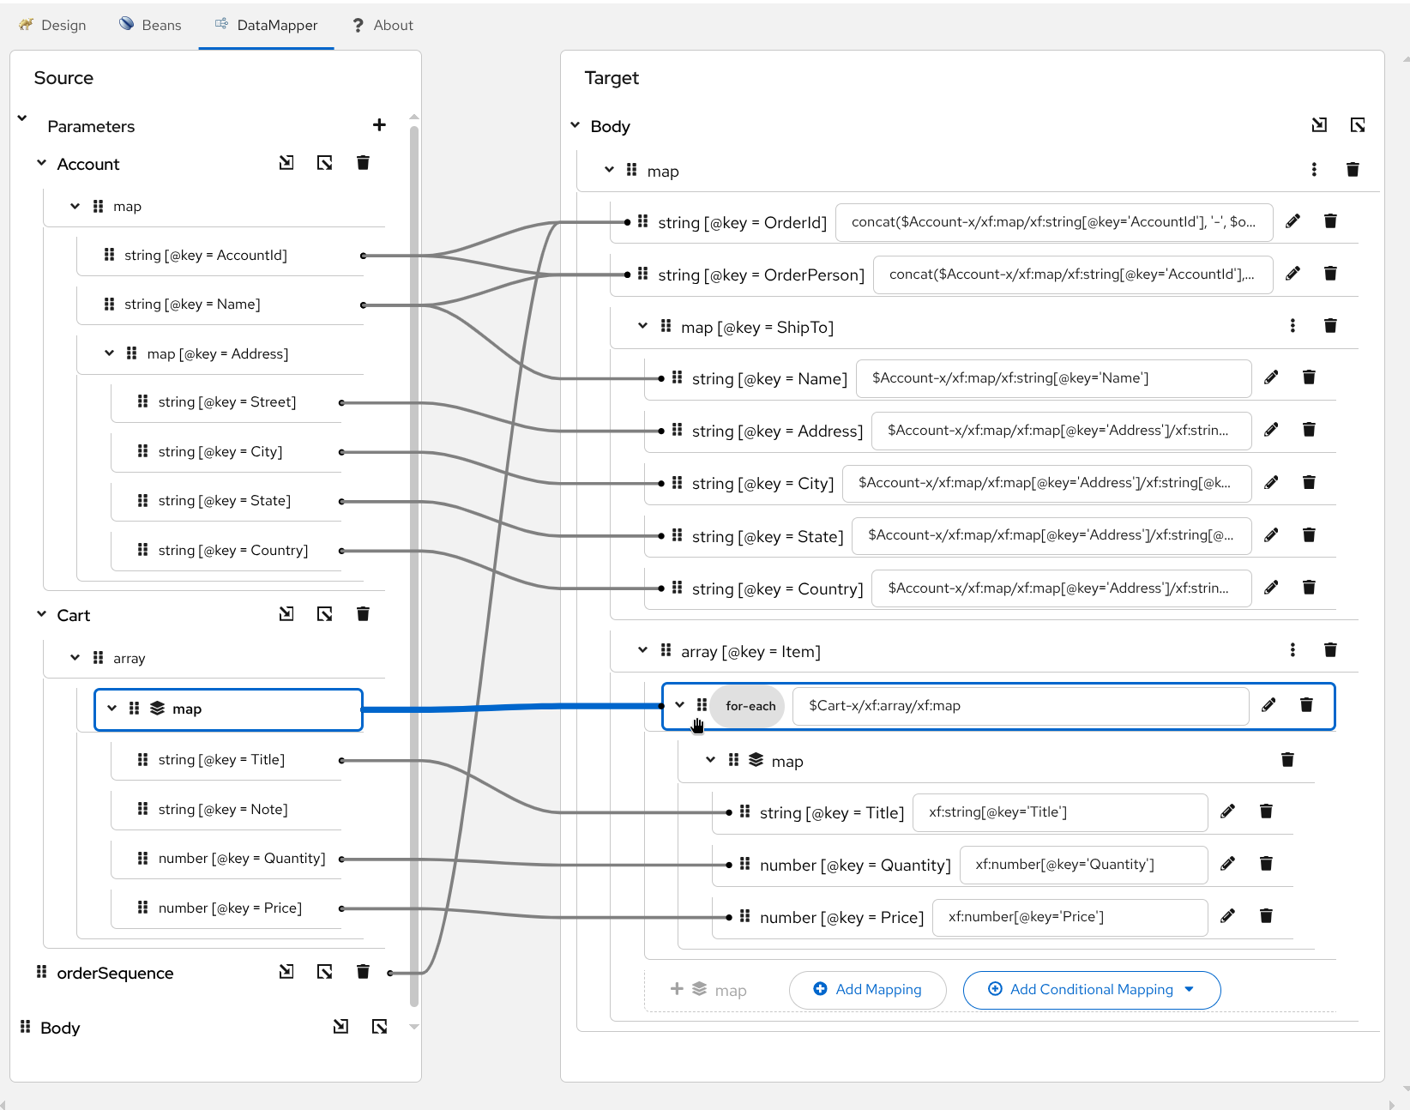Image resolution: width=1410 pixels, height=1110 pixels.
Task: Edit the OrderId concat expression with the pencil
Action: (x=1292, y=220)
